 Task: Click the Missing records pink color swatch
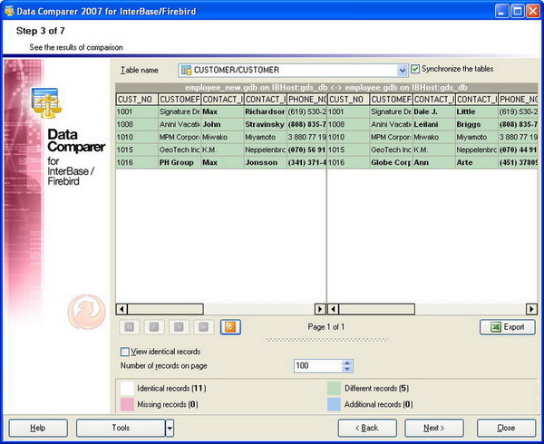127,404
